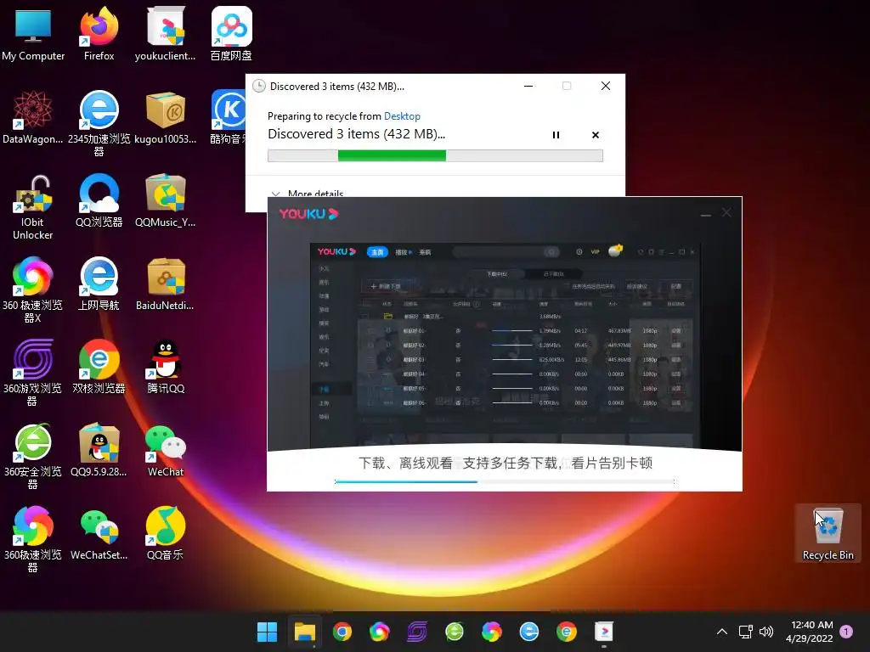870x652 pixels.
Task: Open File Explorer from the taskbar
Action: (x=305, y=632)
